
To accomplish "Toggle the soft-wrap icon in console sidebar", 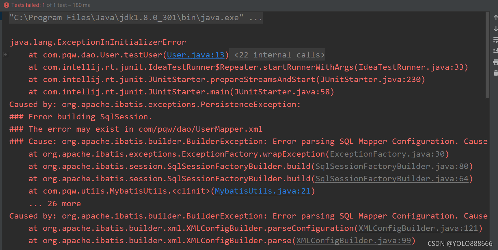I will tap(495, 40).
